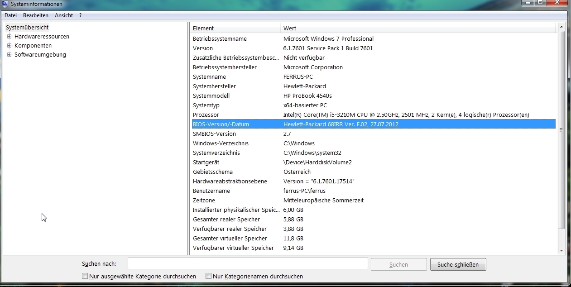Open the Datei menu
Screen dimensions: 571x287
10,15
